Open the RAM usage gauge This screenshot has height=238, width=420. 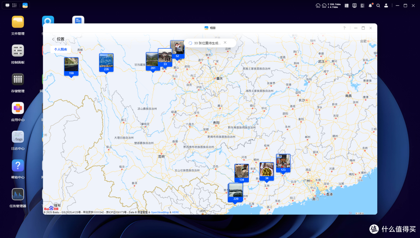pyautogui.click(x=324, y=5)
